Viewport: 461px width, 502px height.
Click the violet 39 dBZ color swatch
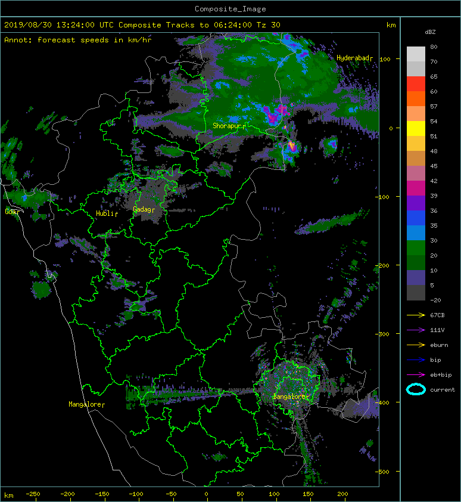coord(416,203)
